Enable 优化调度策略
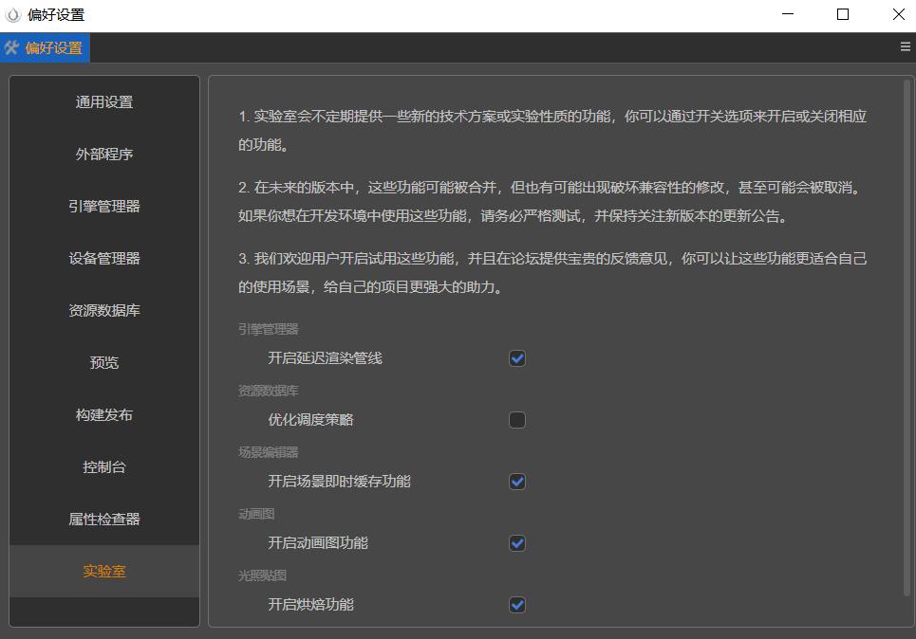The height and width of the screenshot is (639, 916). 517,419
